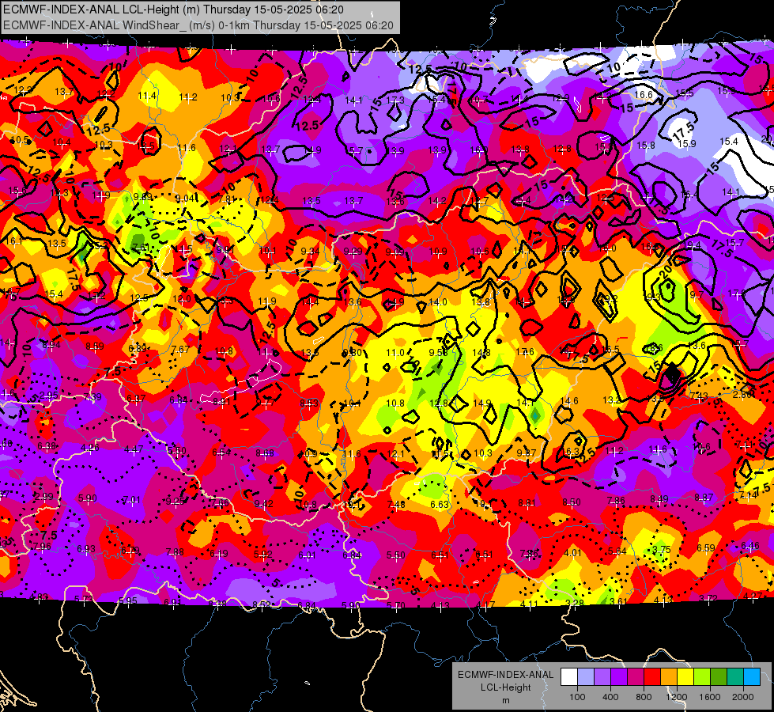Click the map value 9.34

(310, 251)
